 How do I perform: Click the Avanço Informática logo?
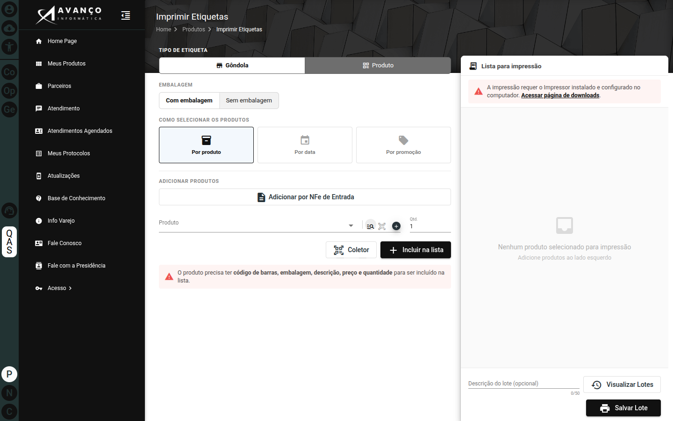click(x=69, y=15)
